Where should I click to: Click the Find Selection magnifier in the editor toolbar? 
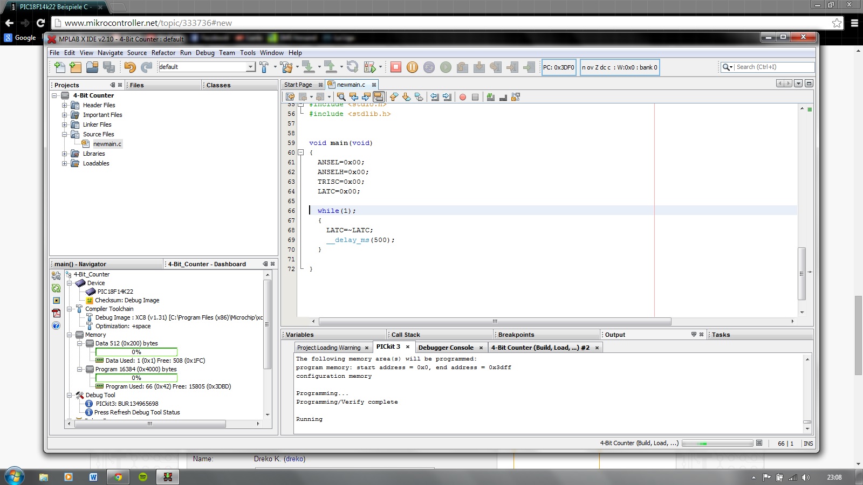point(341,97)
